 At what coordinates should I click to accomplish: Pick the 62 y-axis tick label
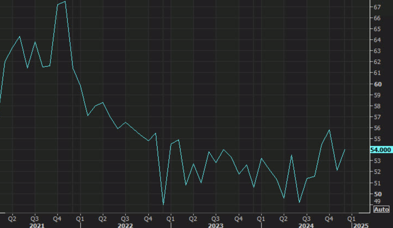[377, 62]
